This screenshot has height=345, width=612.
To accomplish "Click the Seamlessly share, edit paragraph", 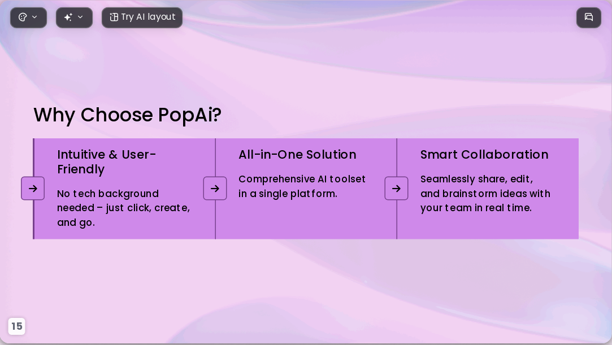I will click(x=485, y=194).
